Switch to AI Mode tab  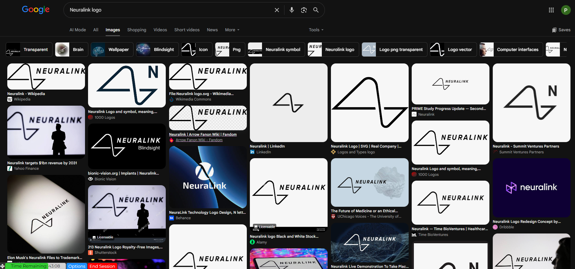(x=78, y=30)
